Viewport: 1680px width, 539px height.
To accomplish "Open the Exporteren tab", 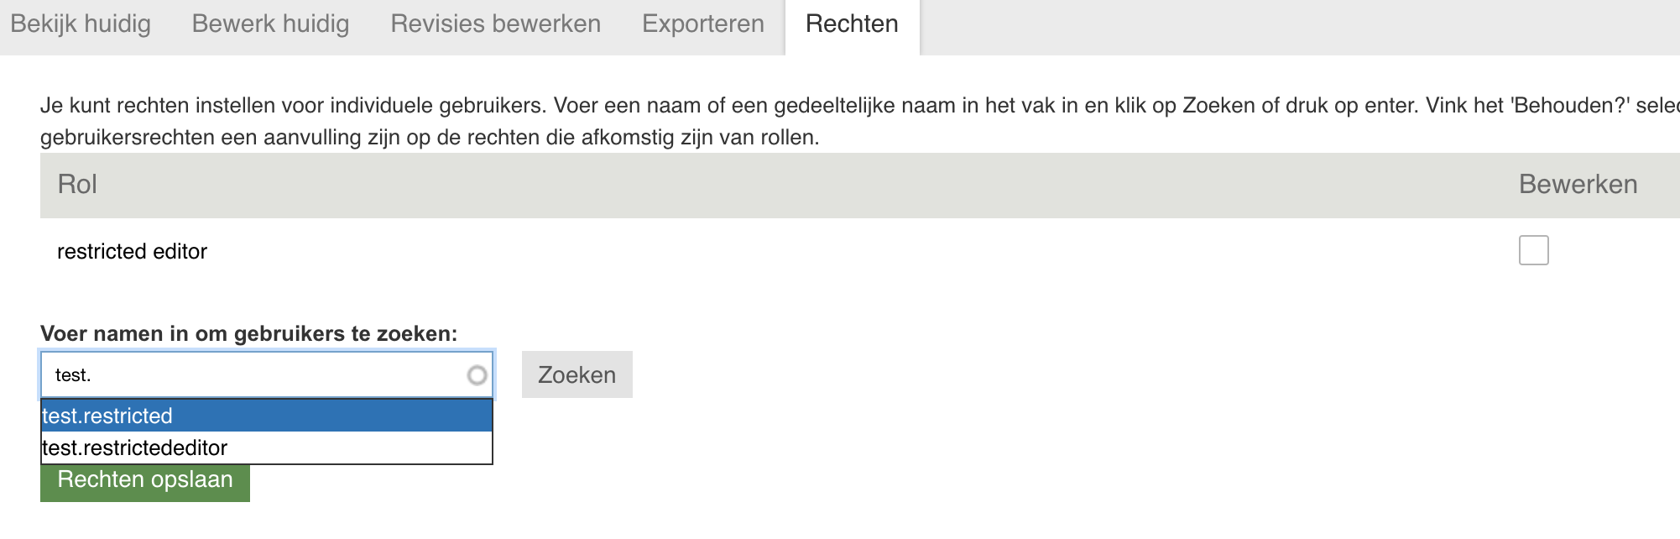I will pyautogui.click(x=702, y=24).
